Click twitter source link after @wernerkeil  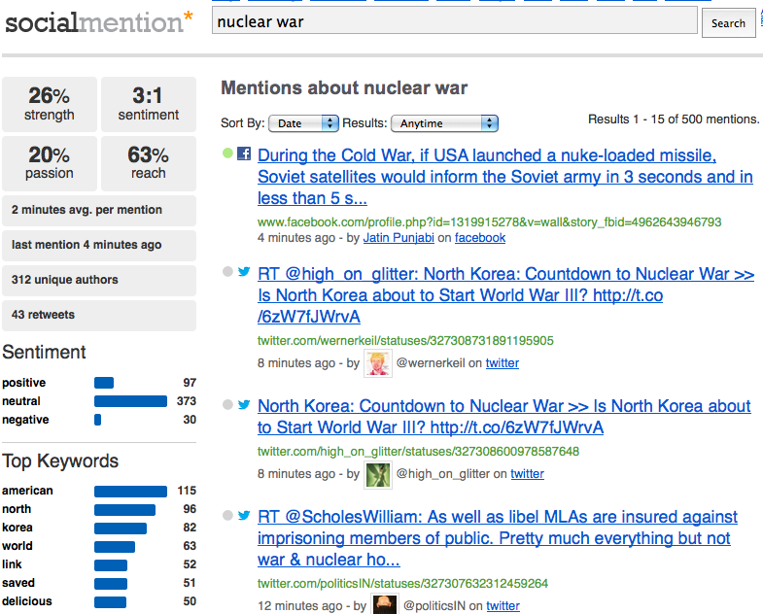tap(503, 363)
